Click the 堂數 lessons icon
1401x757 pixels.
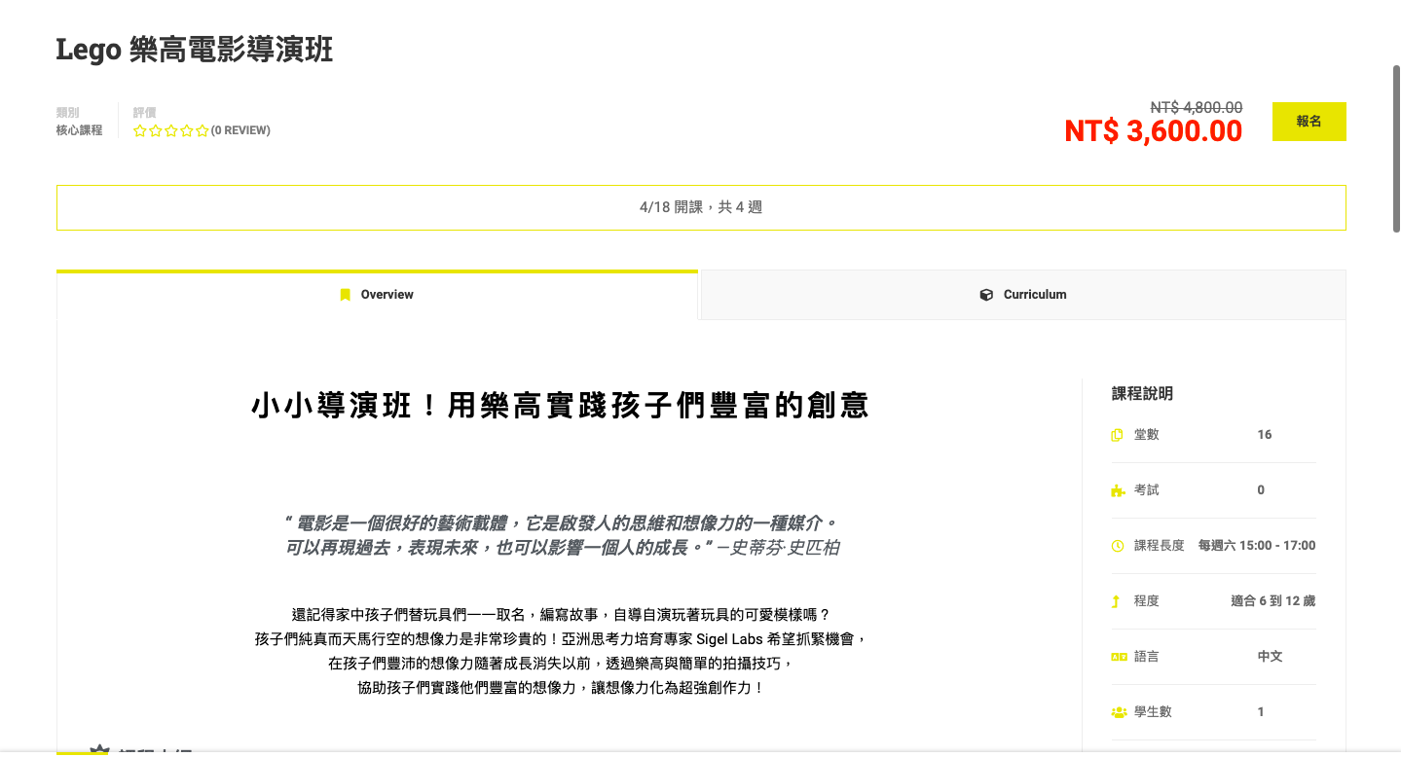pos(1118,435)
